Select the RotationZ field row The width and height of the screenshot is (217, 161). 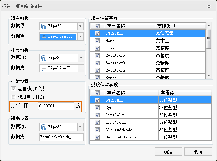(x=148, y=70)
